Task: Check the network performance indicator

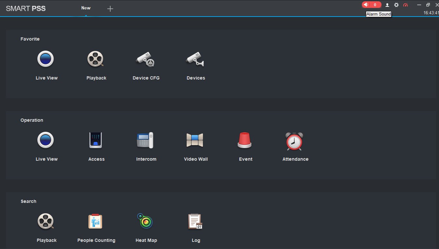Action: coord(406,5)
